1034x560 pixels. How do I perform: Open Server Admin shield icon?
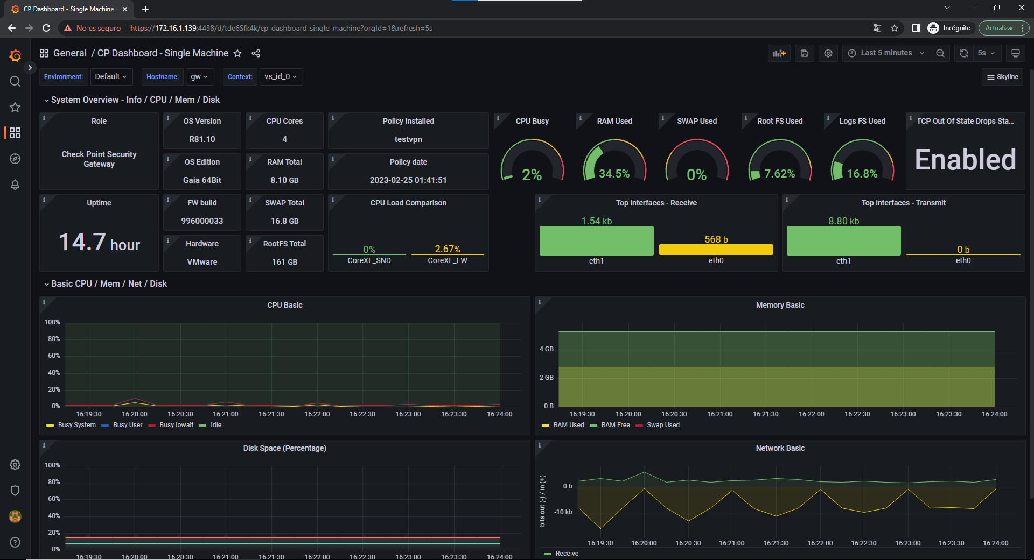coord(15,491)
